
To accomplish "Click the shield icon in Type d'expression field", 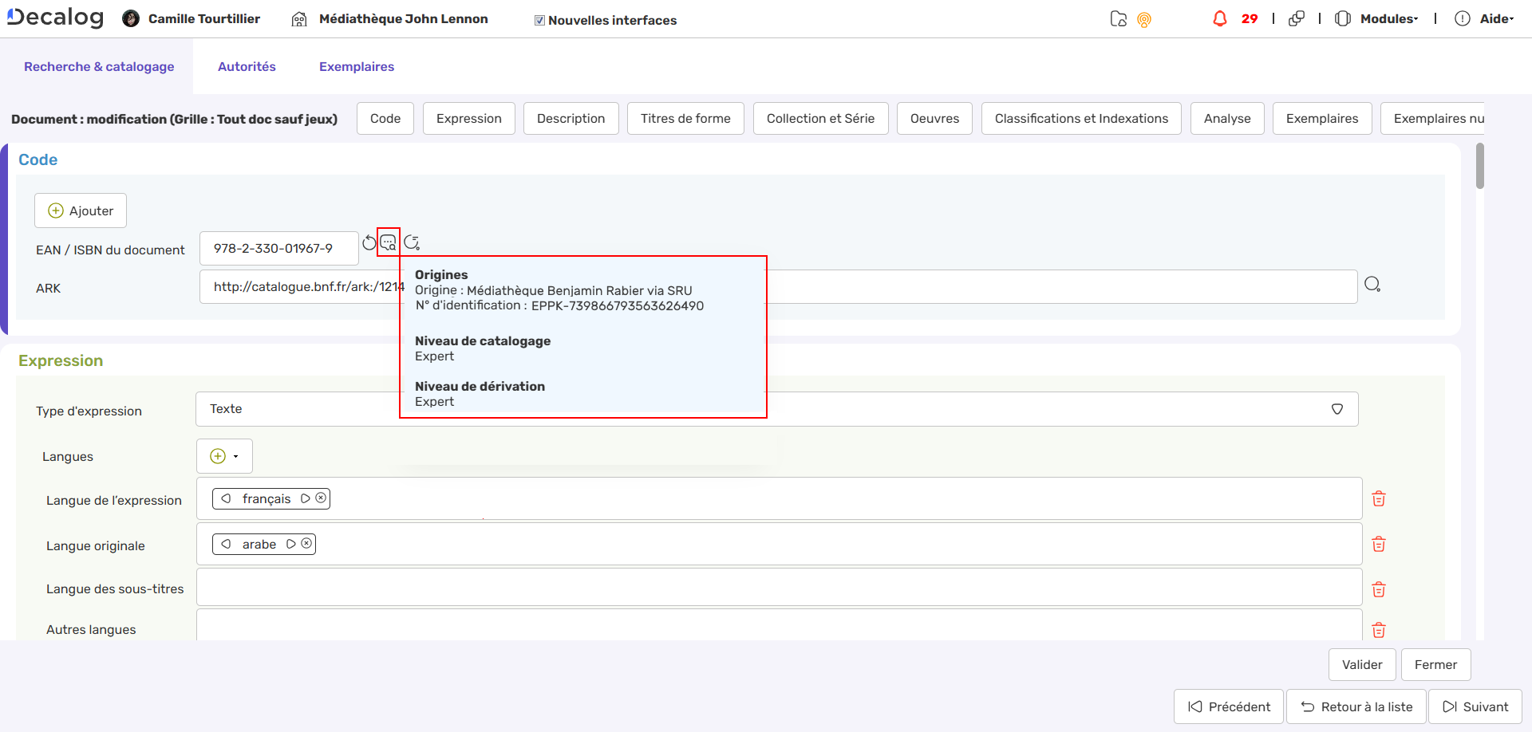I will pyautogui.click(x=1337, y=408).
